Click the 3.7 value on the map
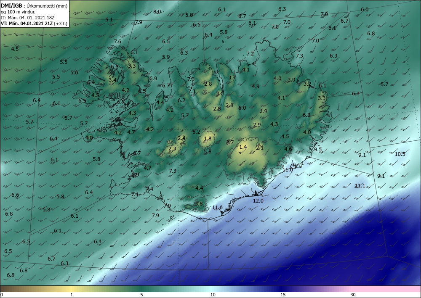The height and width of the screenshot is (298, 421). [232, 77]
